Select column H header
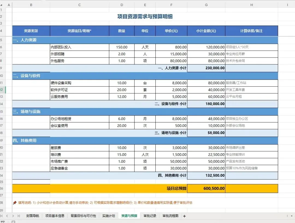Screen dimensions: 295x223 [252, 5]
